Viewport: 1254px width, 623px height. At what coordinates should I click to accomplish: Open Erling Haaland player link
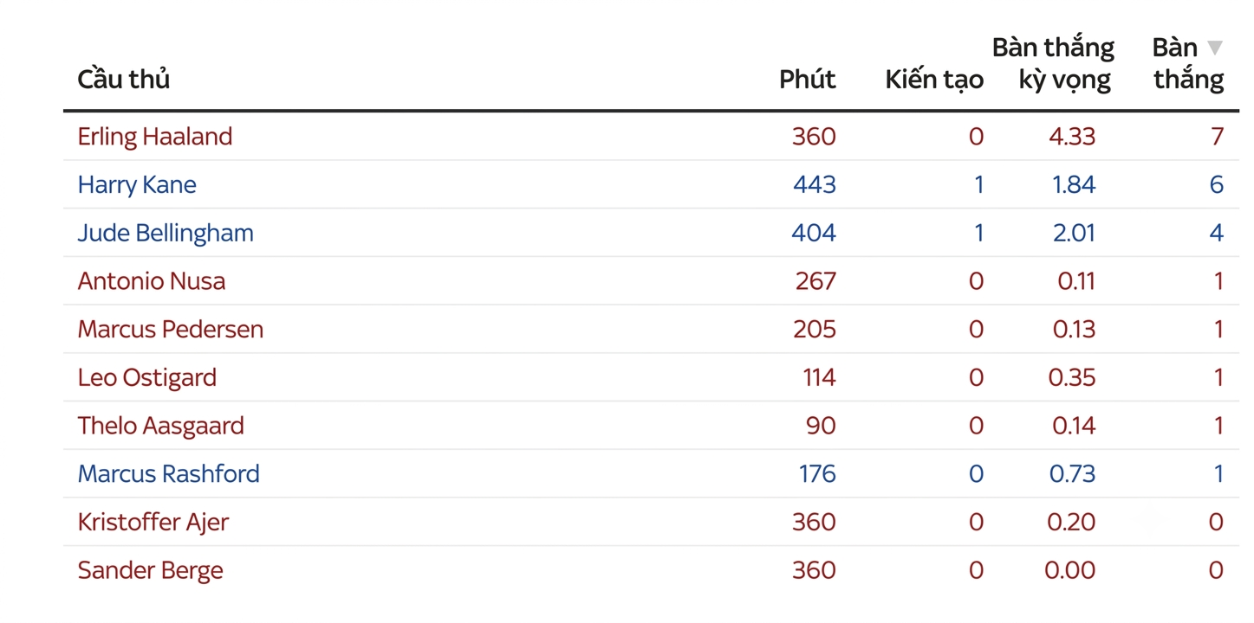[x=155, y=137]
